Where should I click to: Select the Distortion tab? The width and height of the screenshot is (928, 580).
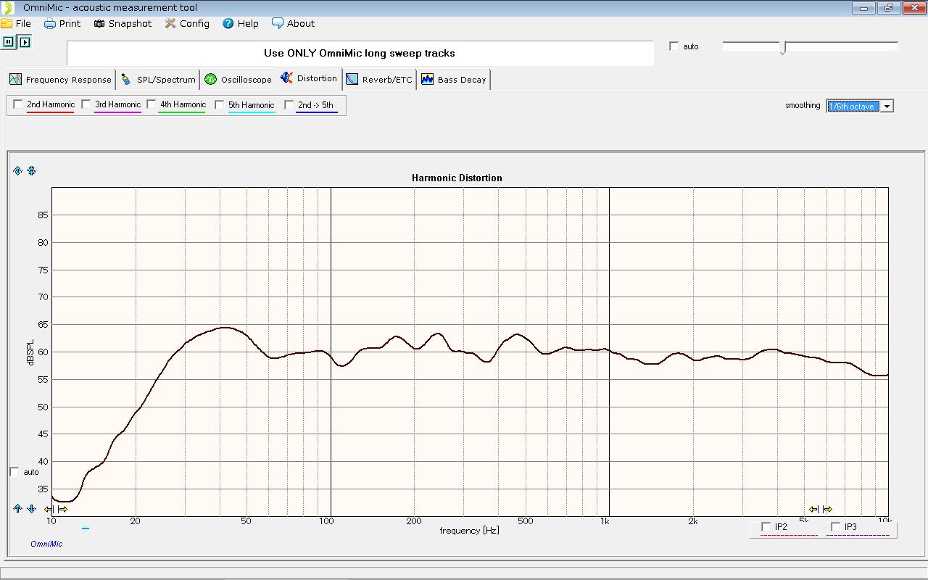tap(309, 78)
